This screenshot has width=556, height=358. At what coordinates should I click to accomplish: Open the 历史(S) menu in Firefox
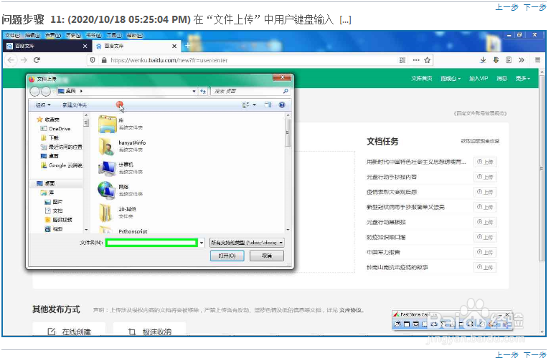pos(73,35)
